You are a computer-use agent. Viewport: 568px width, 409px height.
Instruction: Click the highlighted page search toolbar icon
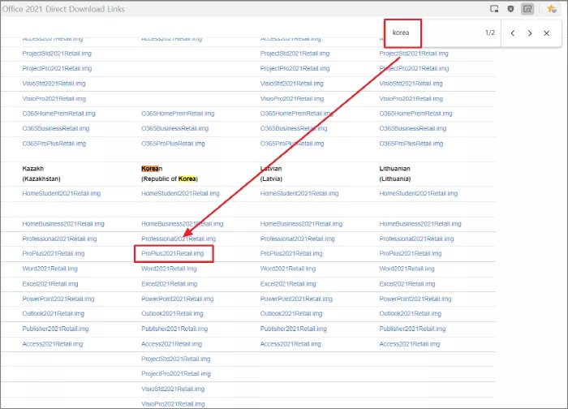[527, 9]
